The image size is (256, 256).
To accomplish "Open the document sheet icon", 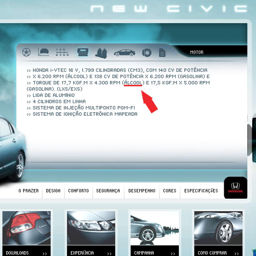I will tap(162, 53).
